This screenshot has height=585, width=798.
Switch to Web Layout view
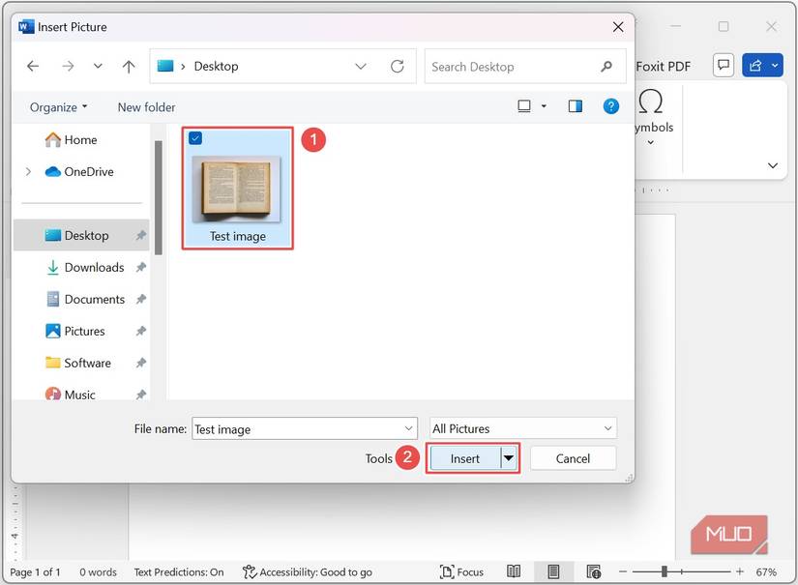(x=593, y=571)
